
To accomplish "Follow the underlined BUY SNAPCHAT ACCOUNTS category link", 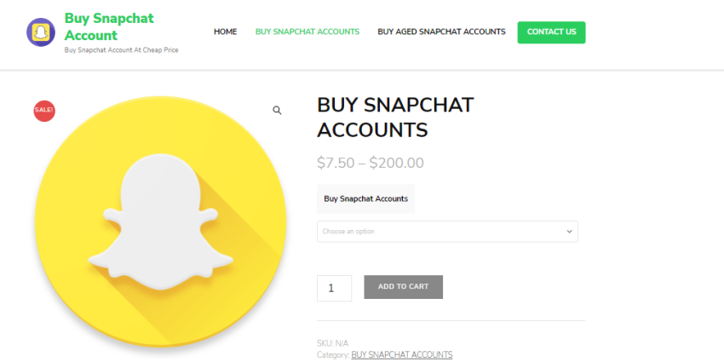I will point(402,354).
